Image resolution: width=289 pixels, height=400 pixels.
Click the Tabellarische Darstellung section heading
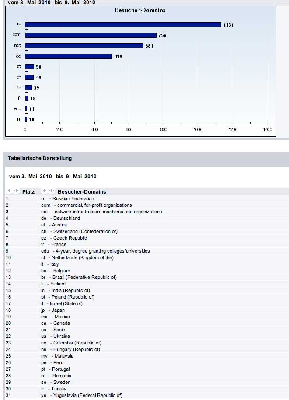point(40,158)
